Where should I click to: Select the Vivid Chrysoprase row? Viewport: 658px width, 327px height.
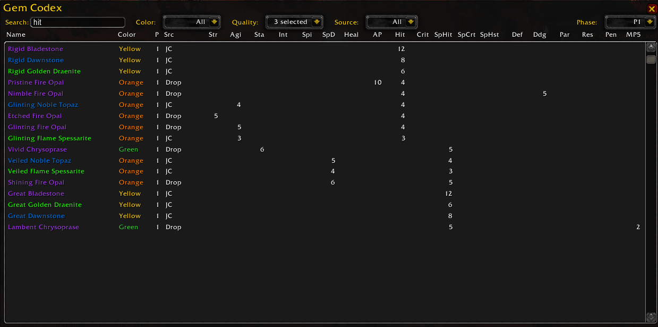point(325,149)
